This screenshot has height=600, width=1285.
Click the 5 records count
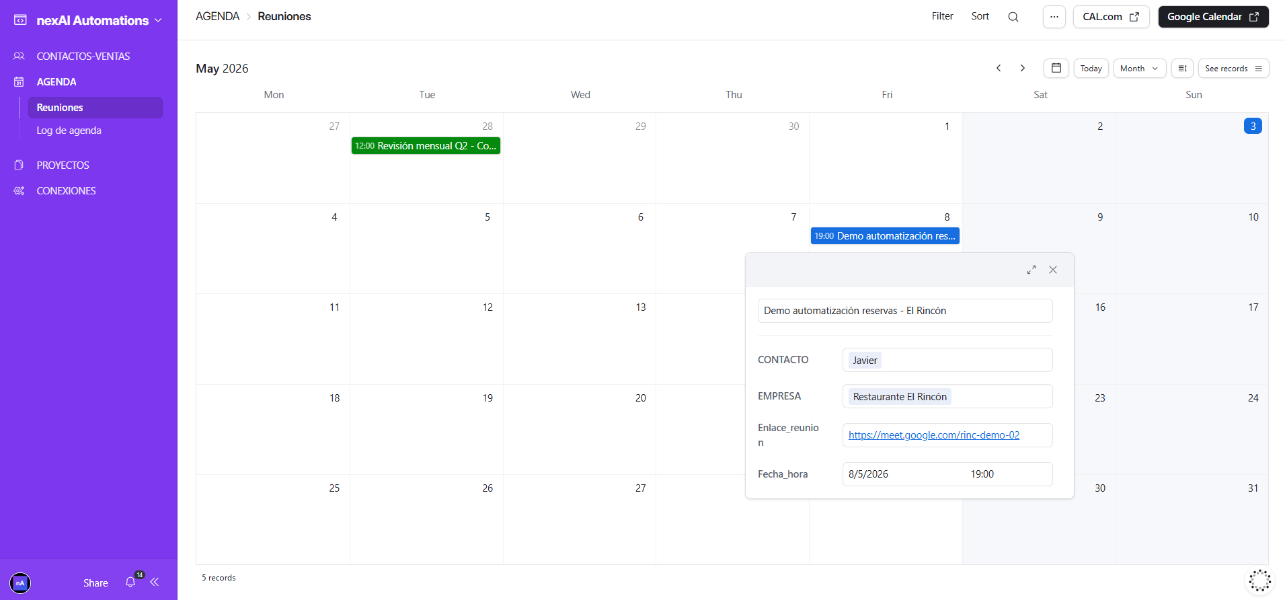219,578
